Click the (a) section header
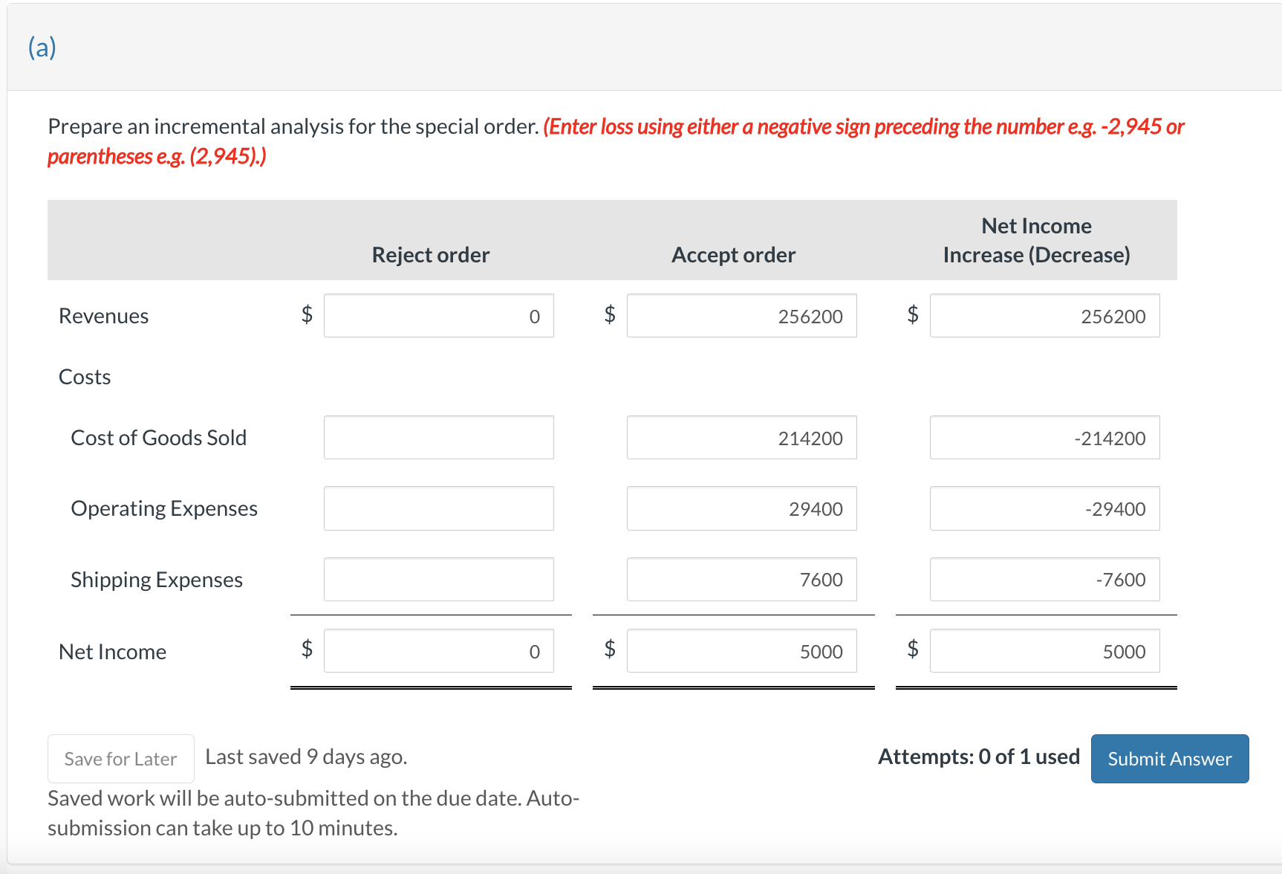Screen dimensions: 1282x874 pos(42,46)
